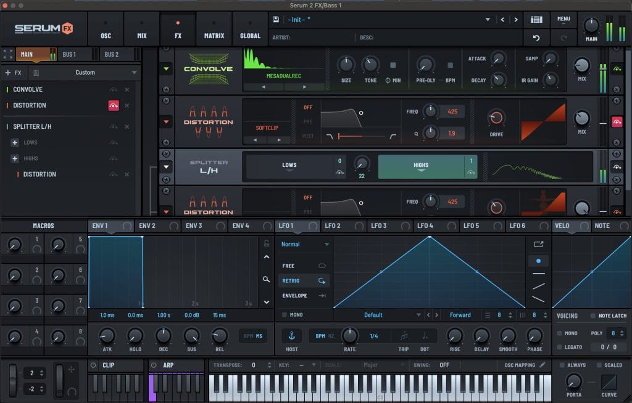Switch to the OSC tab

coord(106,29)
